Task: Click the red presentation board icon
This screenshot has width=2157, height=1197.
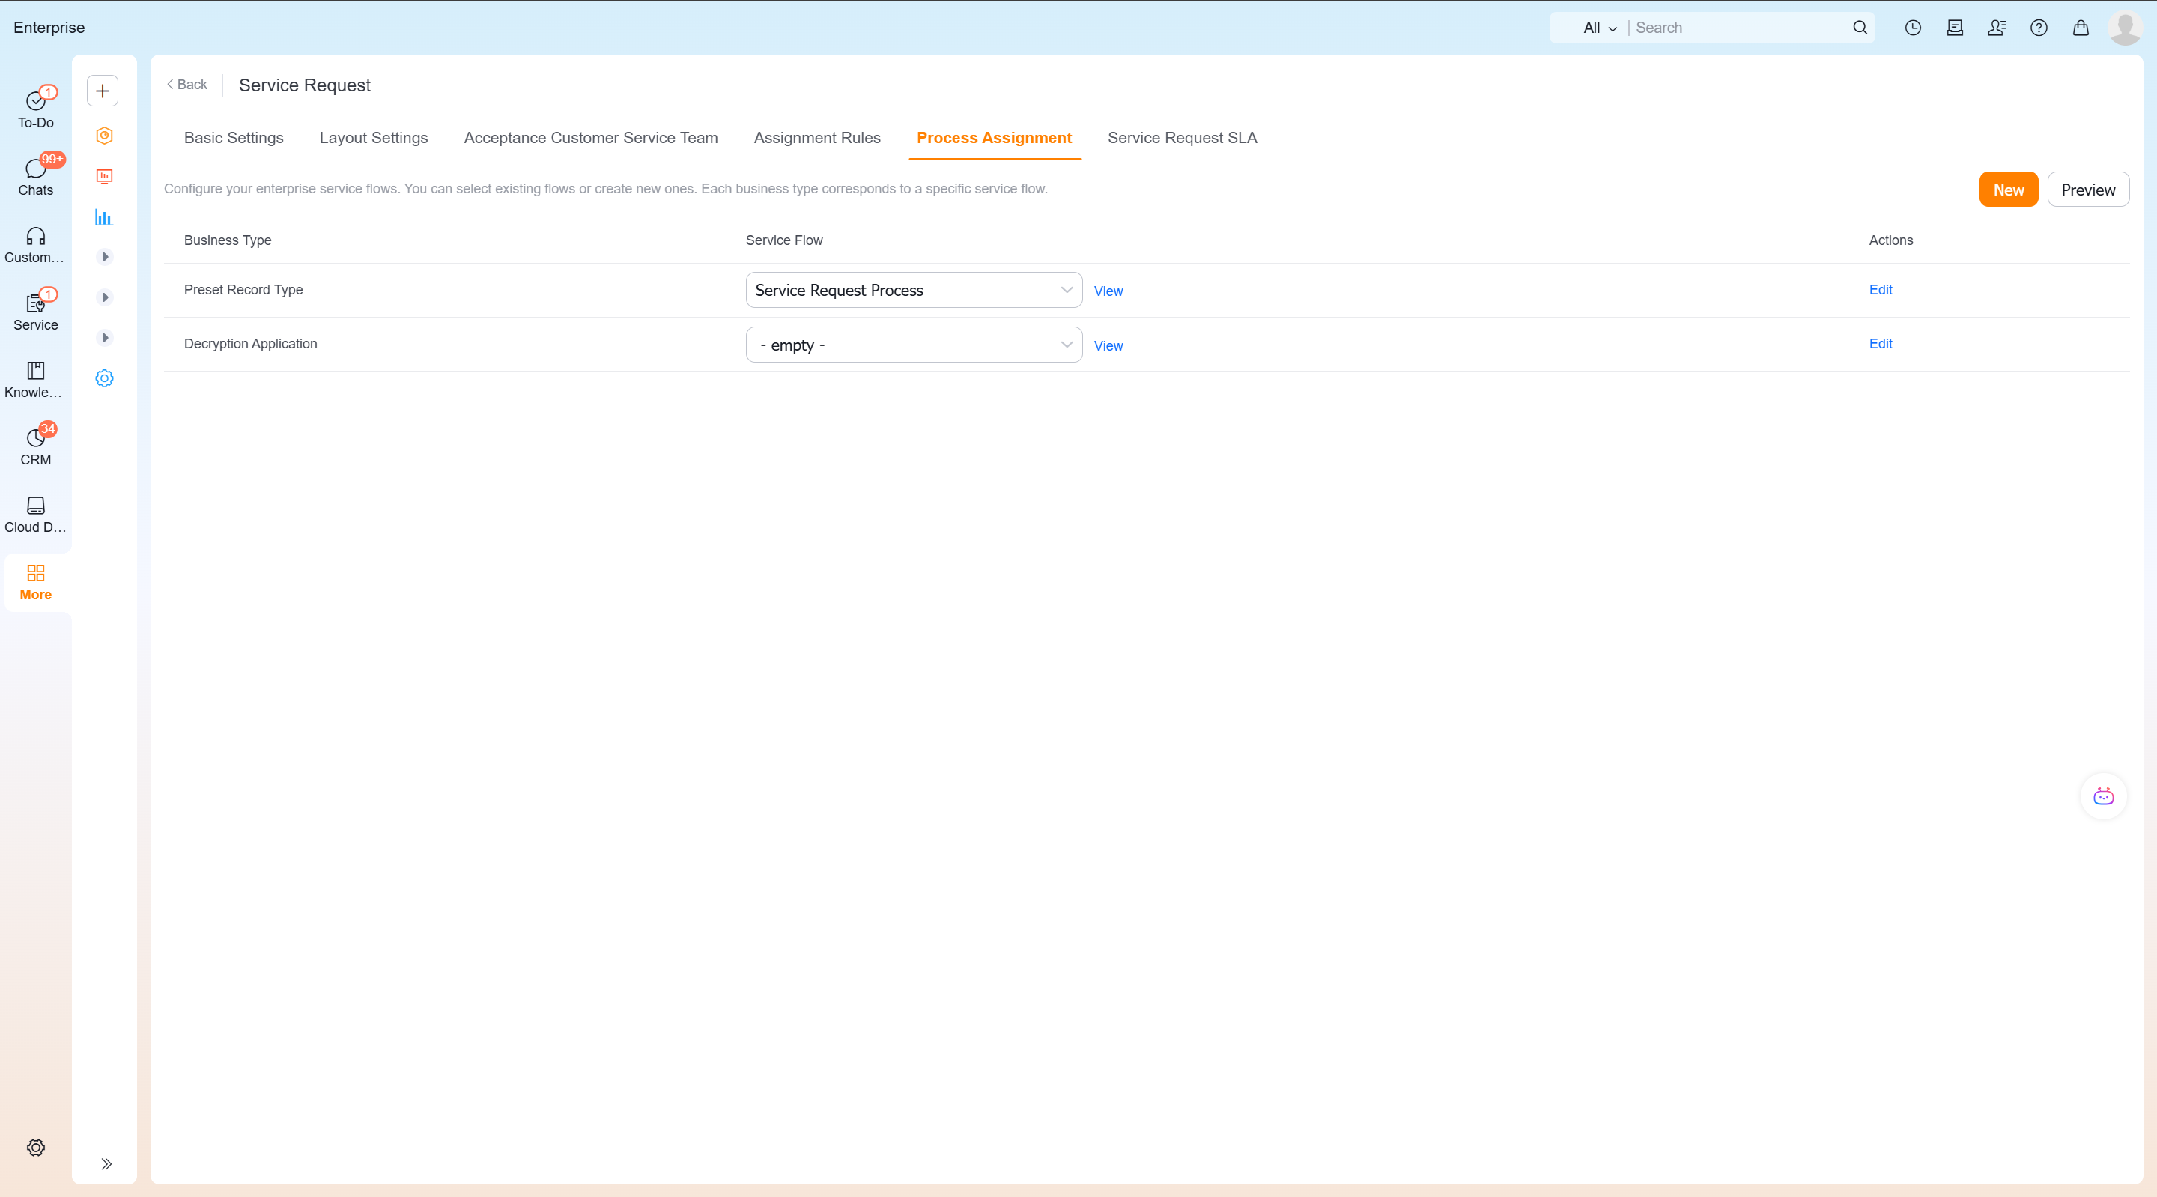Action: click(x=104, y=176)
